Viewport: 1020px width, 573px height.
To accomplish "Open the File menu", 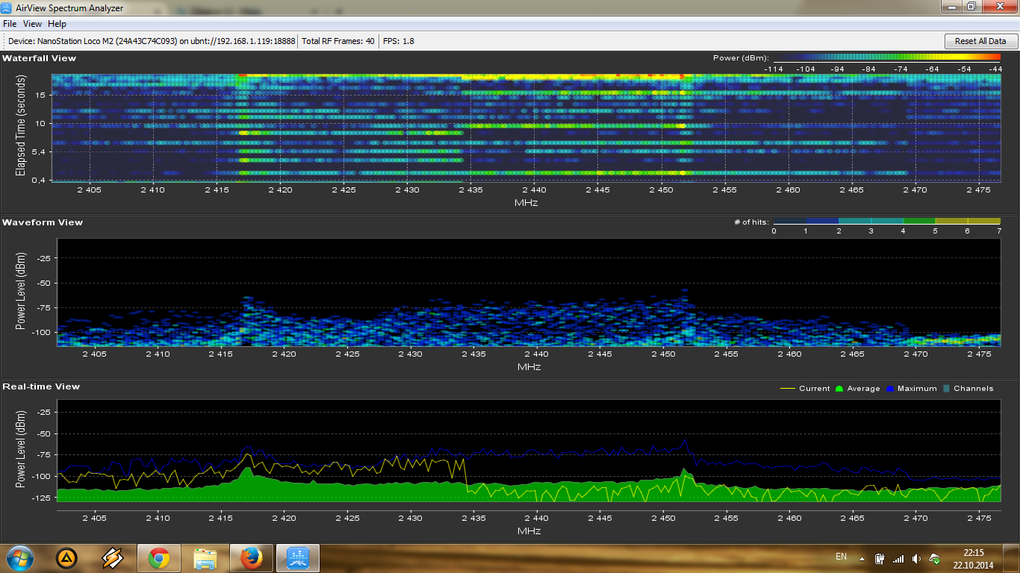I will [10, 24].
